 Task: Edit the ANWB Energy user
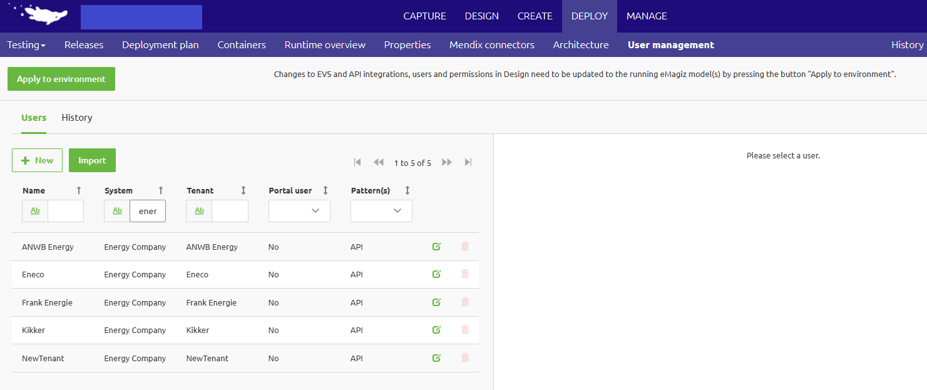(x=436, y=247)
